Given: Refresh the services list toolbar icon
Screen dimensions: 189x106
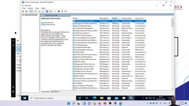Looking at the screenshot, I should [39, 11].
